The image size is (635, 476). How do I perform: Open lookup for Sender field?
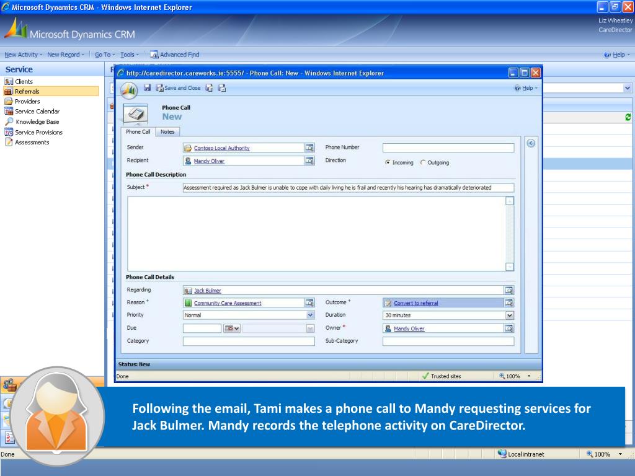(309, 148)
